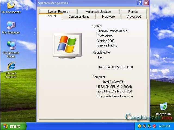
Task: Click the Intel(R) Core(TM) text
Action: 114,82
